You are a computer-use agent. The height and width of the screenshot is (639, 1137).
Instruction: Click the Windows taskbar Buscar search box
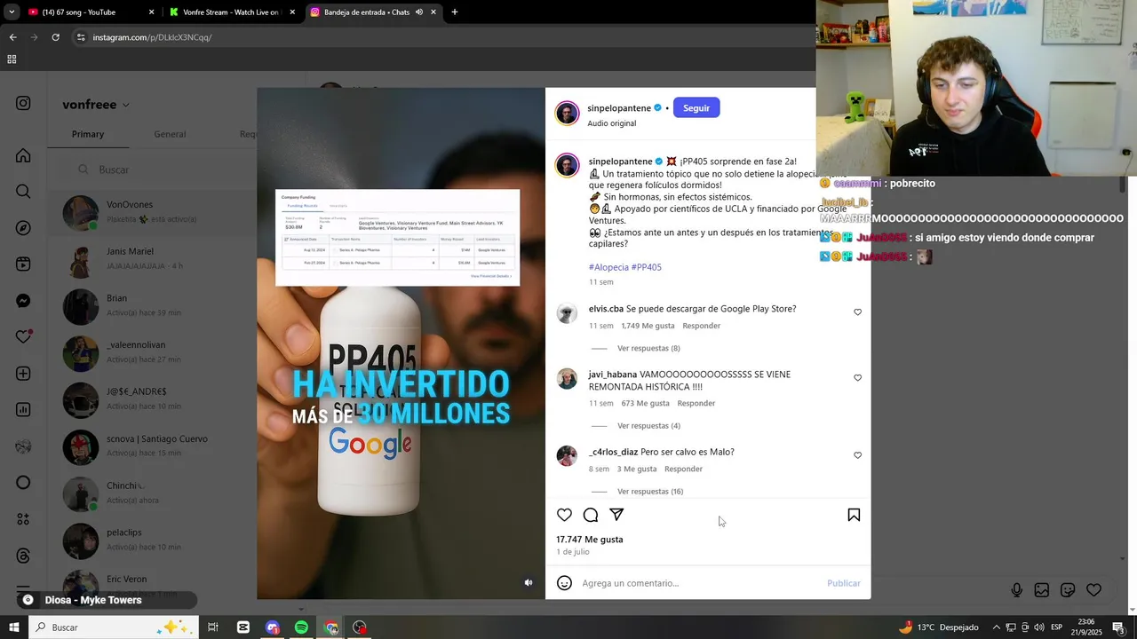coord(112,627)
